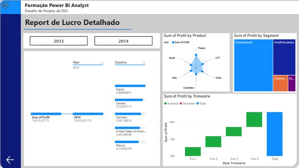
Task: Click the 2014 node in decomposition tree
Action: [x=88, y=114]
